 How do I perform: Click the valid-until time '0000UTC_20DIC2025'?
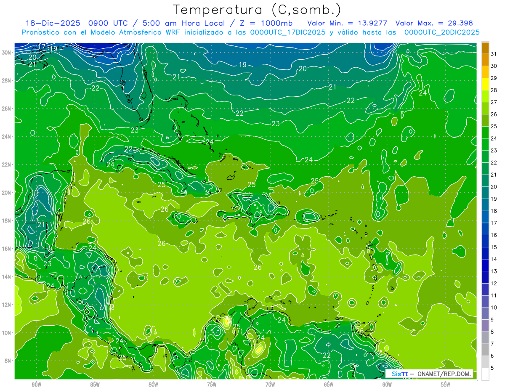point(442,32)
